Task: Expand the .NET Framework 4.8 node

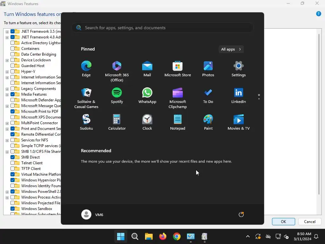Action: (x=7, y=37)
